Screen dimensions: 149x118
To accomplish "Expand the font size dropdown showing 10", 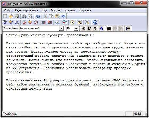I will 76,28.
